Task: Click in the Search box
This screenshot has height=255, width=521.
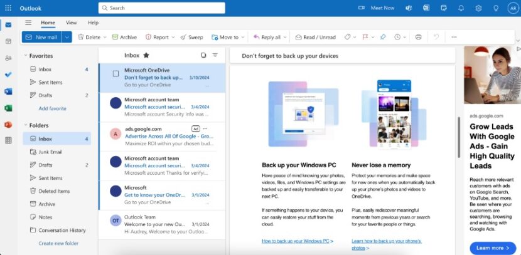Action: tap(162, 8)
